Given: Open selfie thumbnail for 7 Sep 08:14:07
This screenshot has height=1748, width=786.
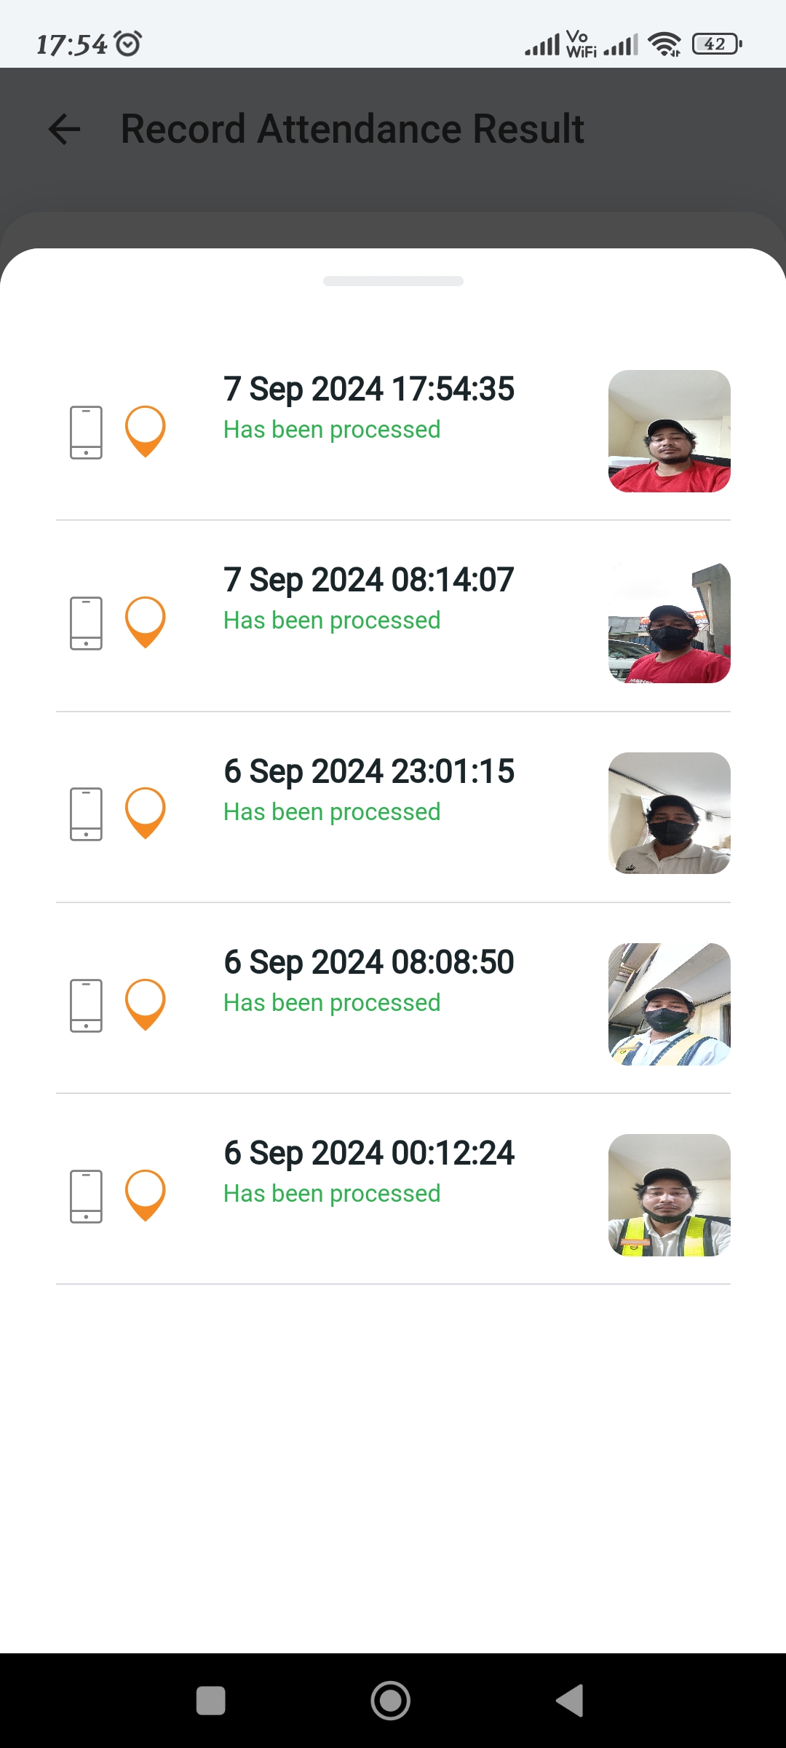Looking at the screenshot, I should pos(669,623).
